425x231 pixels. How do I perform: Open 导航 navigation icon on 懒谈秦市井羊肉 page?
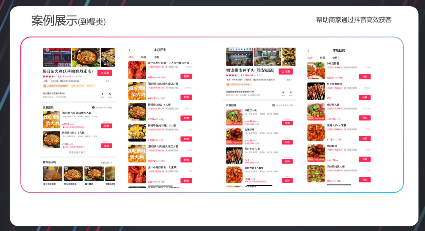coord(283,93)
